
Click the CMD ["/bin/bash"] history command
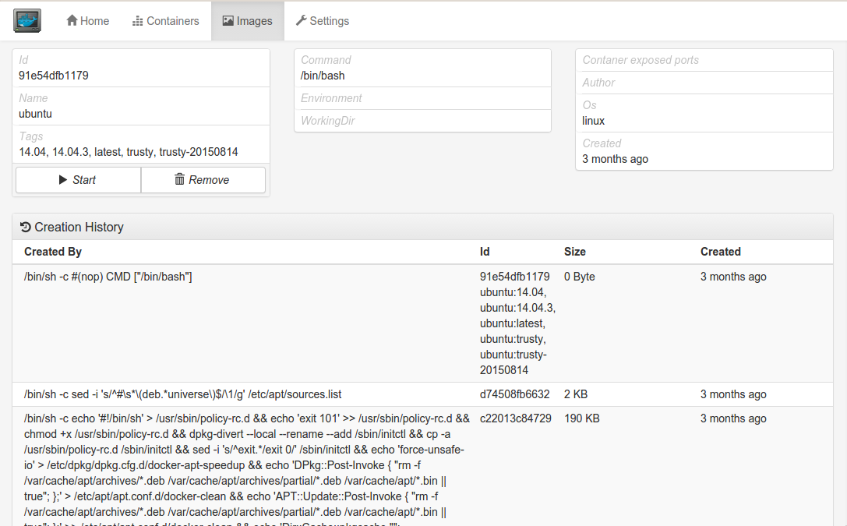(108, 277)
